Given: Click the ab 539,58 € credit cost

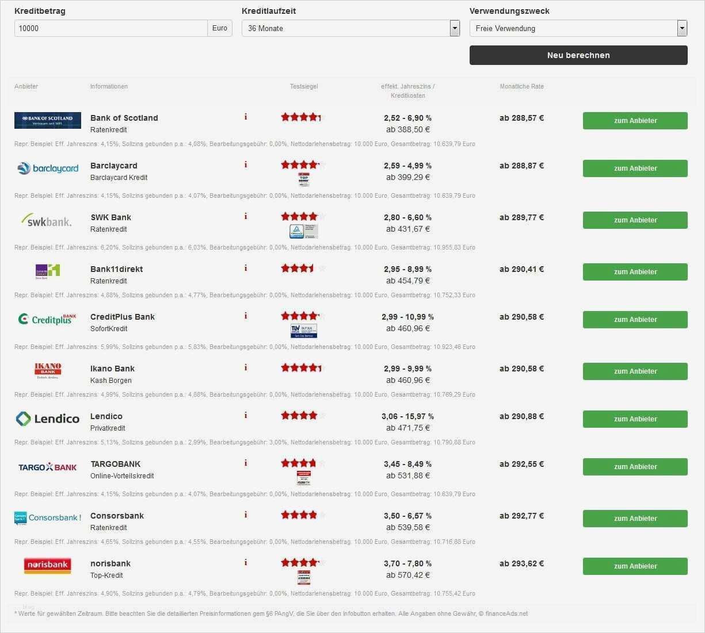Looking at the screenshot, I should pyautogui.click(x=408, y=527).
